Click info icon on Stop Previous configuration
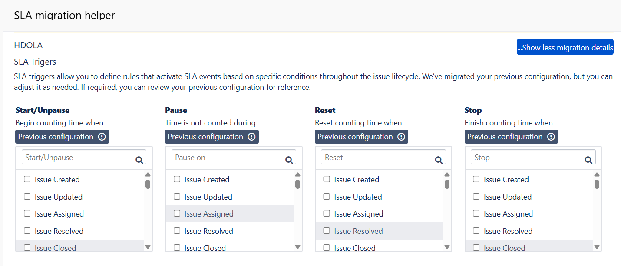 (551, 137)
